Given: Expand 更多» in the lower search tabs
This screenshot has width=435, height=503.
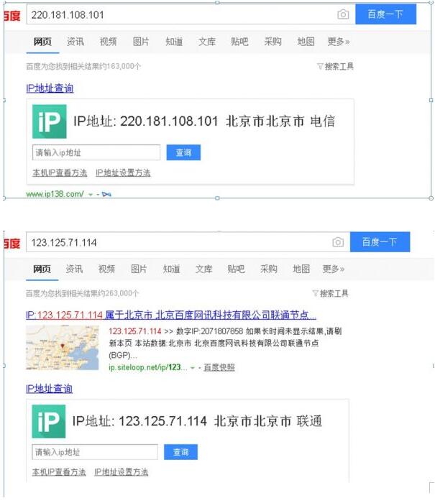Looking at the screenshot, I should (x=333, y=269).
